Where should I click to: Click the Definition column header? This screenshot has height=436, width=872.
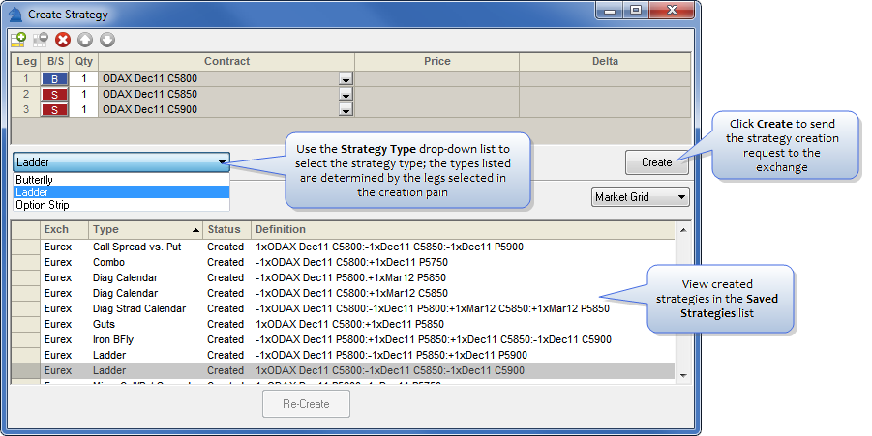pos(463,229)
